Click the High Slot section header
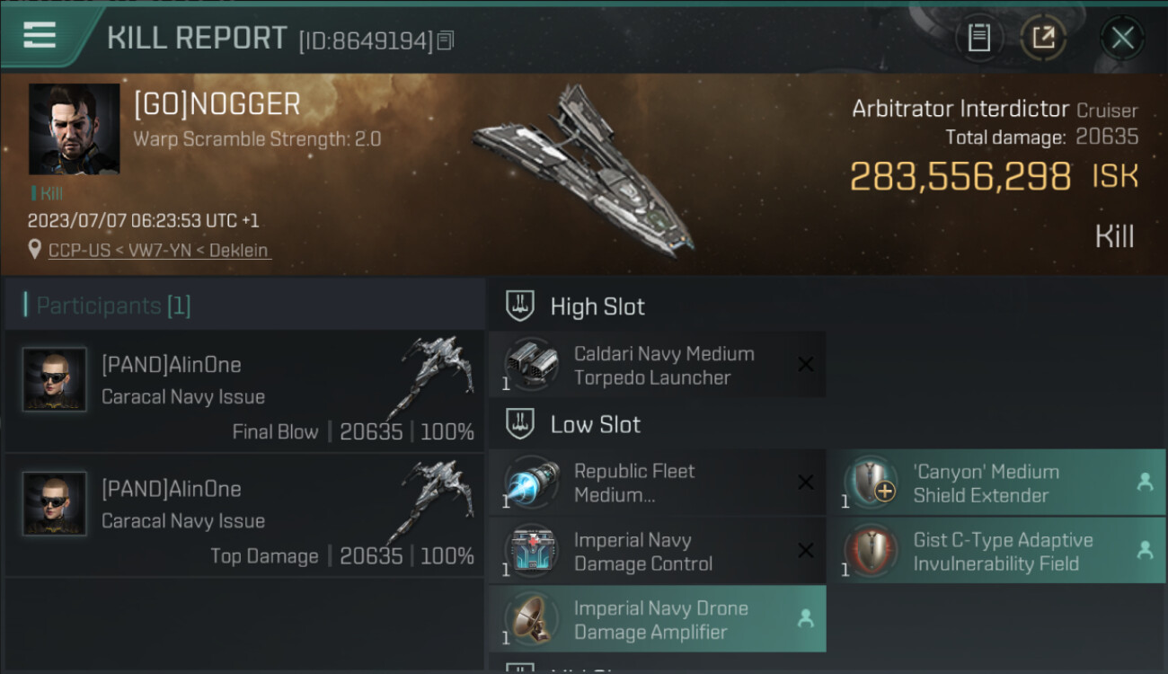Image resolution: width=1168 pixels, height=674 pixels. pyautogui.click(x=597, y=306)
